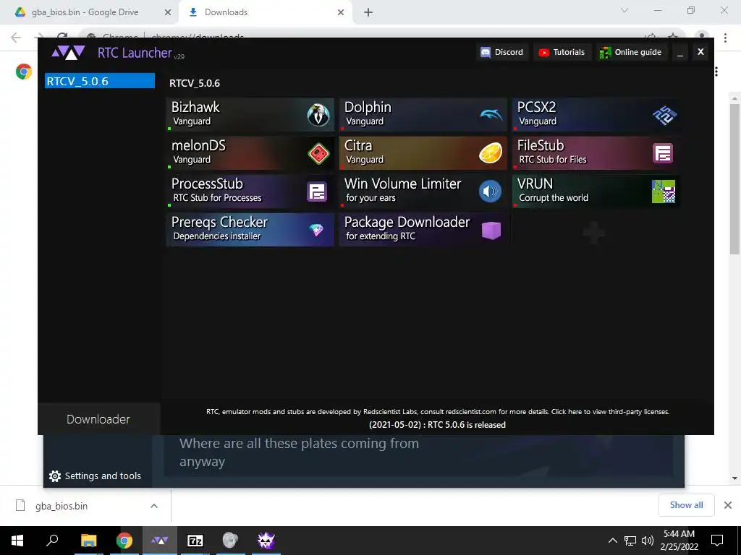Image resolution: width=741 pixels, height=555 pixels.
Task: Launch PCSX2 Vanguard
Action: click(x=596, y=115)
